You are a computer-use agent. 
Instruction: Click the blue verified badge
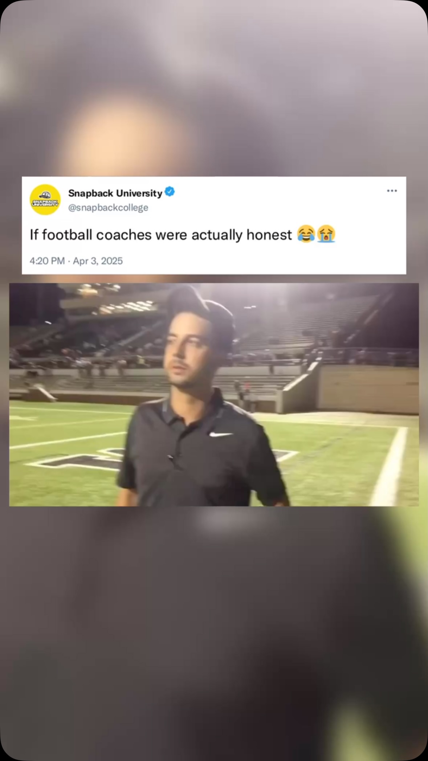click(170, 191)
